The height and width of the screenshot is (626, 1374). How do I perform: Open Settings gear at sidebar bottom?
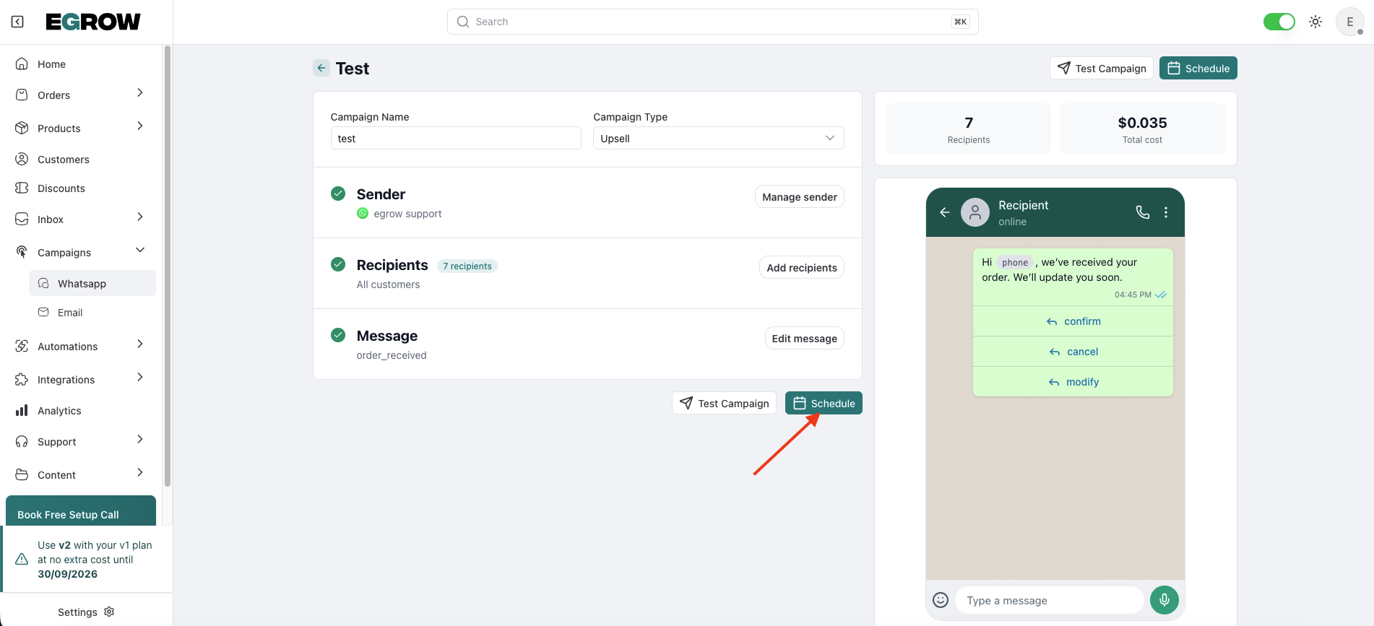click(109, 612)
